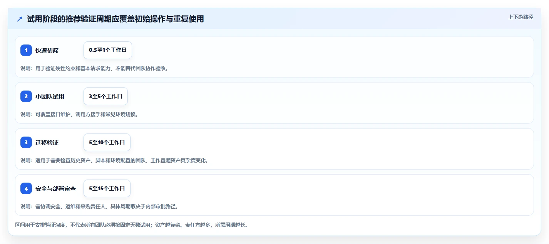Select the 3至5个工作日 duration chip
This screenshot has width=549, height=244.
105,96
